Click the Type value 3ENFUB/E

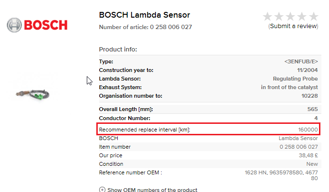tap(301, 61)
